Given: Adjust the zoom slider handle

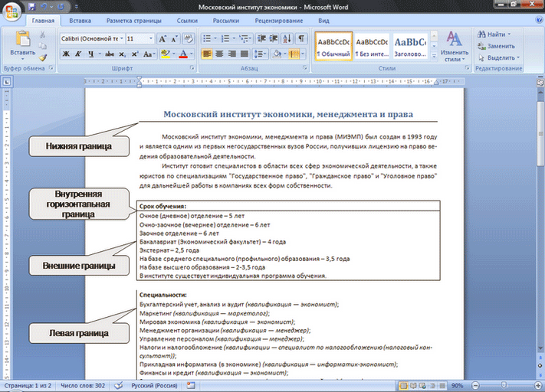Looking at the screenshot, I should pyautogui.click(x=504, y=385).
